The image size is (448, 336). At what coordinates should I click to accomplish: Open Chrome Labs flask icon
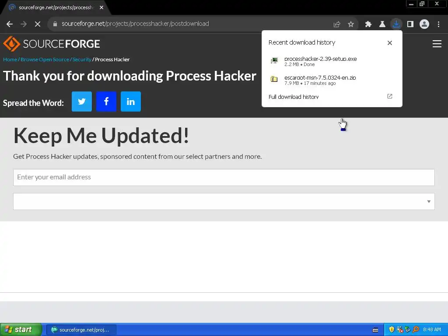tap(382, 24)
